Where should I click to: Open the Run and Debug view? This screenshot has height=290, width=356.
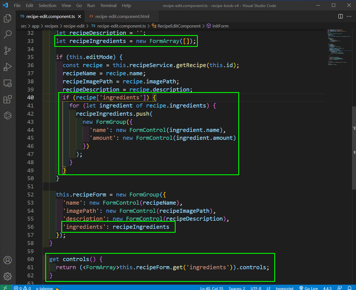coord(8,67)
